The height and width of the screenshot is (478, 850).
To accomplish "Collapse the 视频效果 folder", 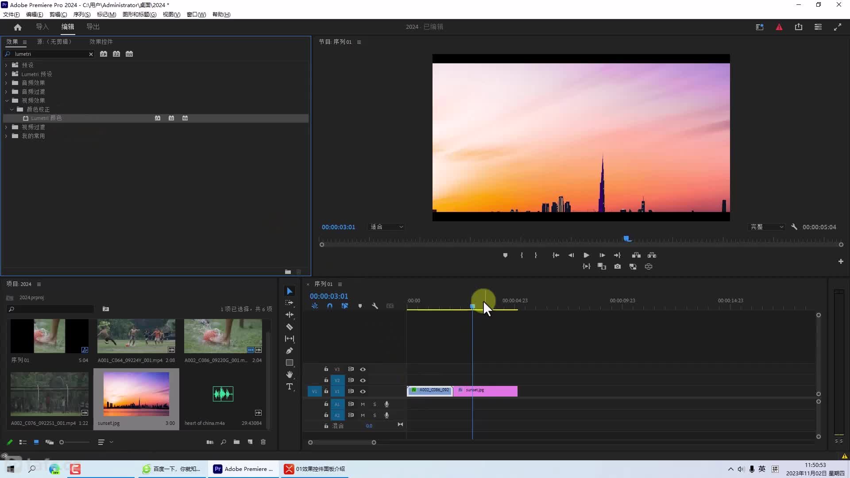I will coord(6,100).
